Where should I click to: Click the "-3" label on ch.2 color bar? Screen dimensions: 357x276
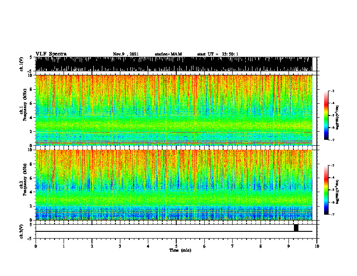coord(333,166)
